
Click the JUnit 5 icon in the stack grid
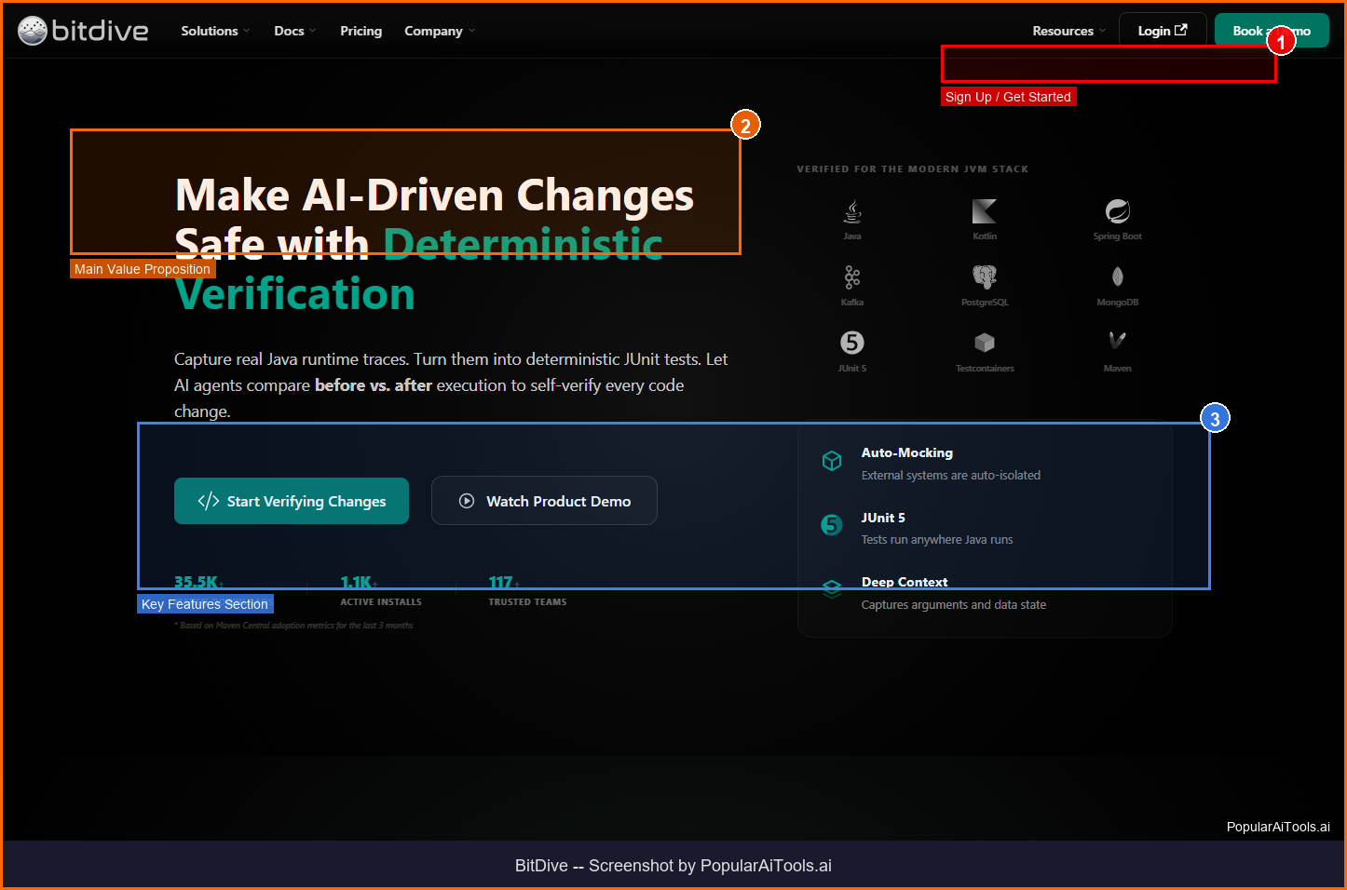(851, 343)
